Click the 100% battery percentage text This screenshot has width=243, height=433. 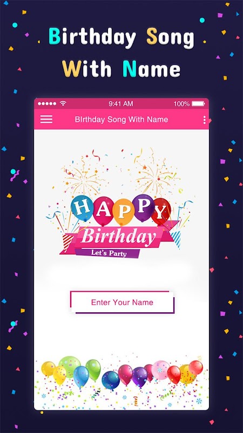(x=181, y=104)
